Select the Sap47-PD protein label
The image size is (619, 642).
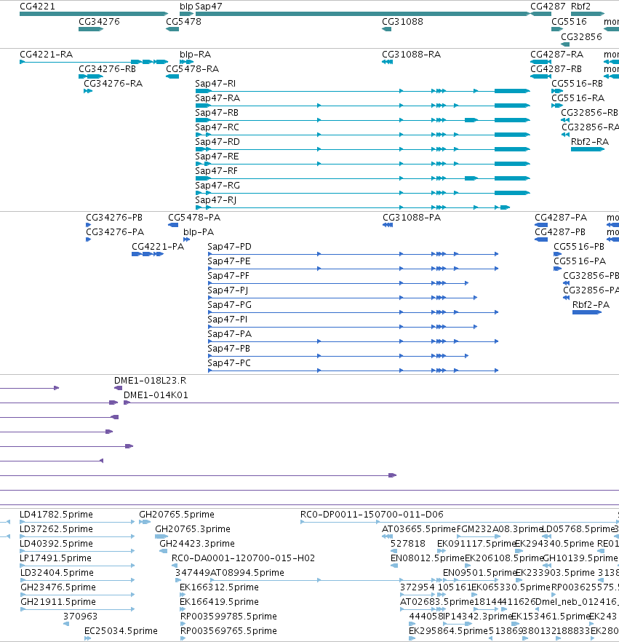click(x=230, y=247)
